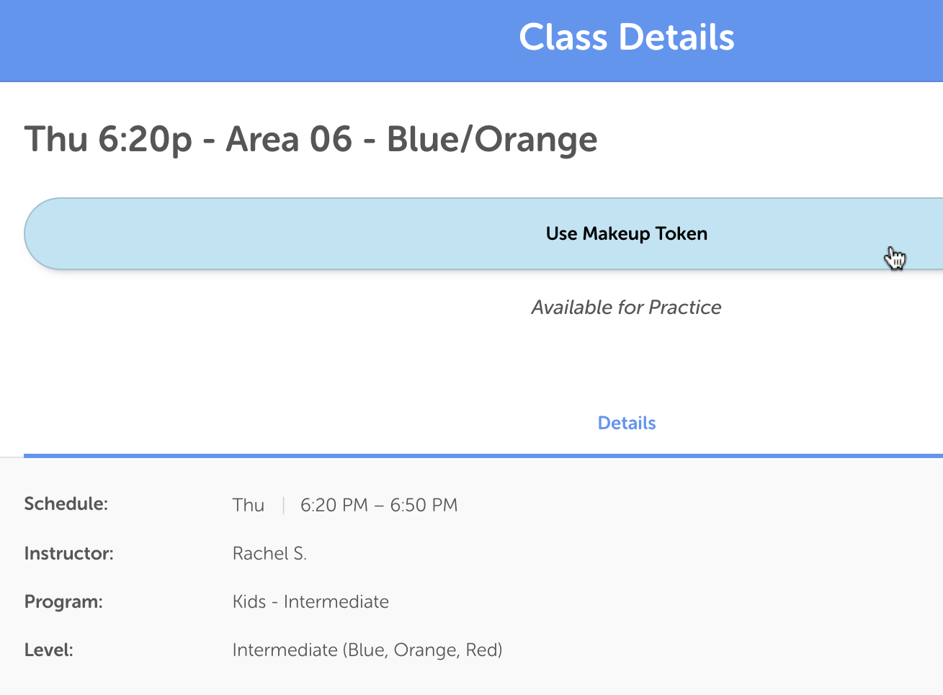943x695 pixels.
Task: Click the blue header bar background
Action: click(x=252, y=40)
